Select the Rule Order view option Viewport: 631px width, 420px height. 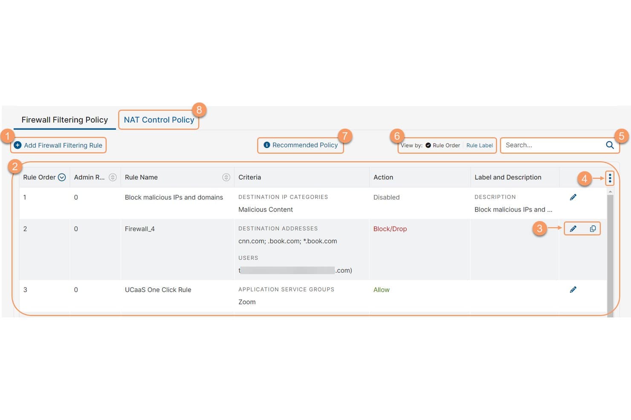(x=443, y=146)
